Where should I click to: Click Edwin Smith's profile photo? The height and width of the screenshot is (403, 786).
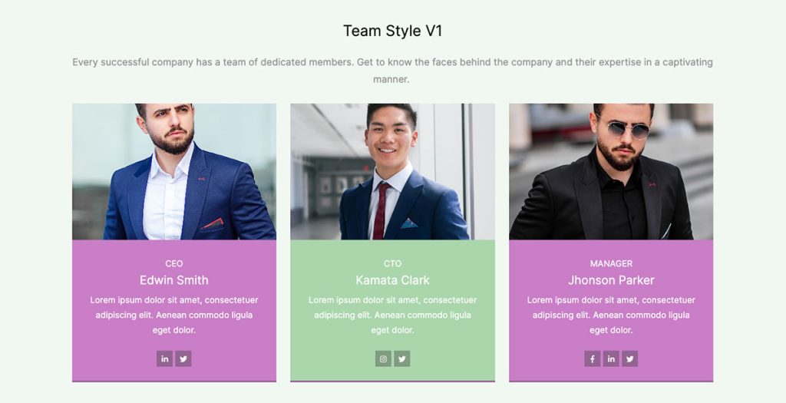tap(174, 171)
